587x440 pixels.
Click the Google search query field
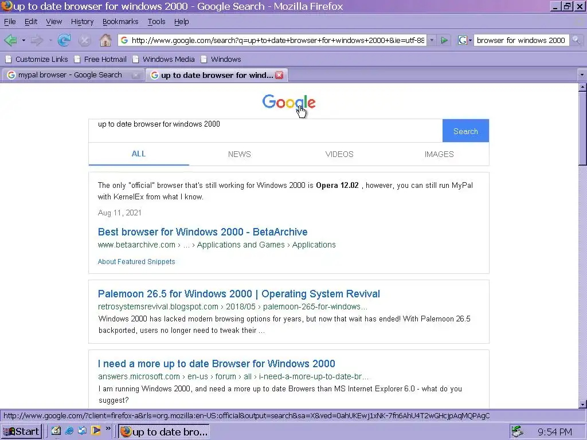tap(265, 131)
